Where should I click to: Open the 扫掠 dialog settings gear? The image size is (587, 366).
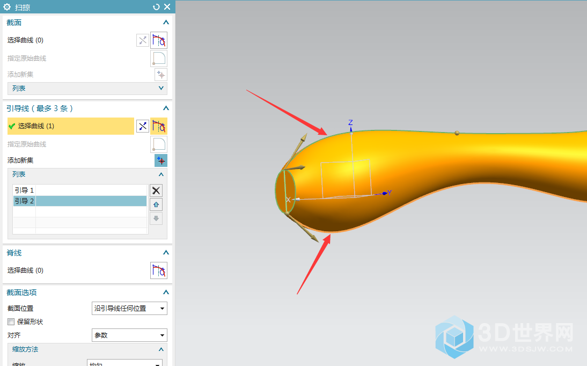pos(7,7)
